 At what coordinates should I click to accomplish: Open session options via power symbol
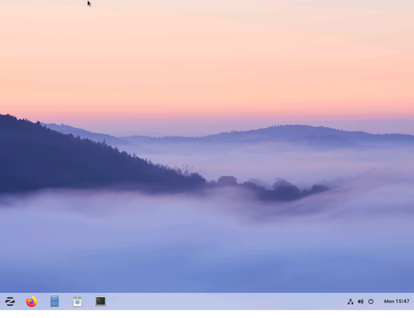click(371, 301)
